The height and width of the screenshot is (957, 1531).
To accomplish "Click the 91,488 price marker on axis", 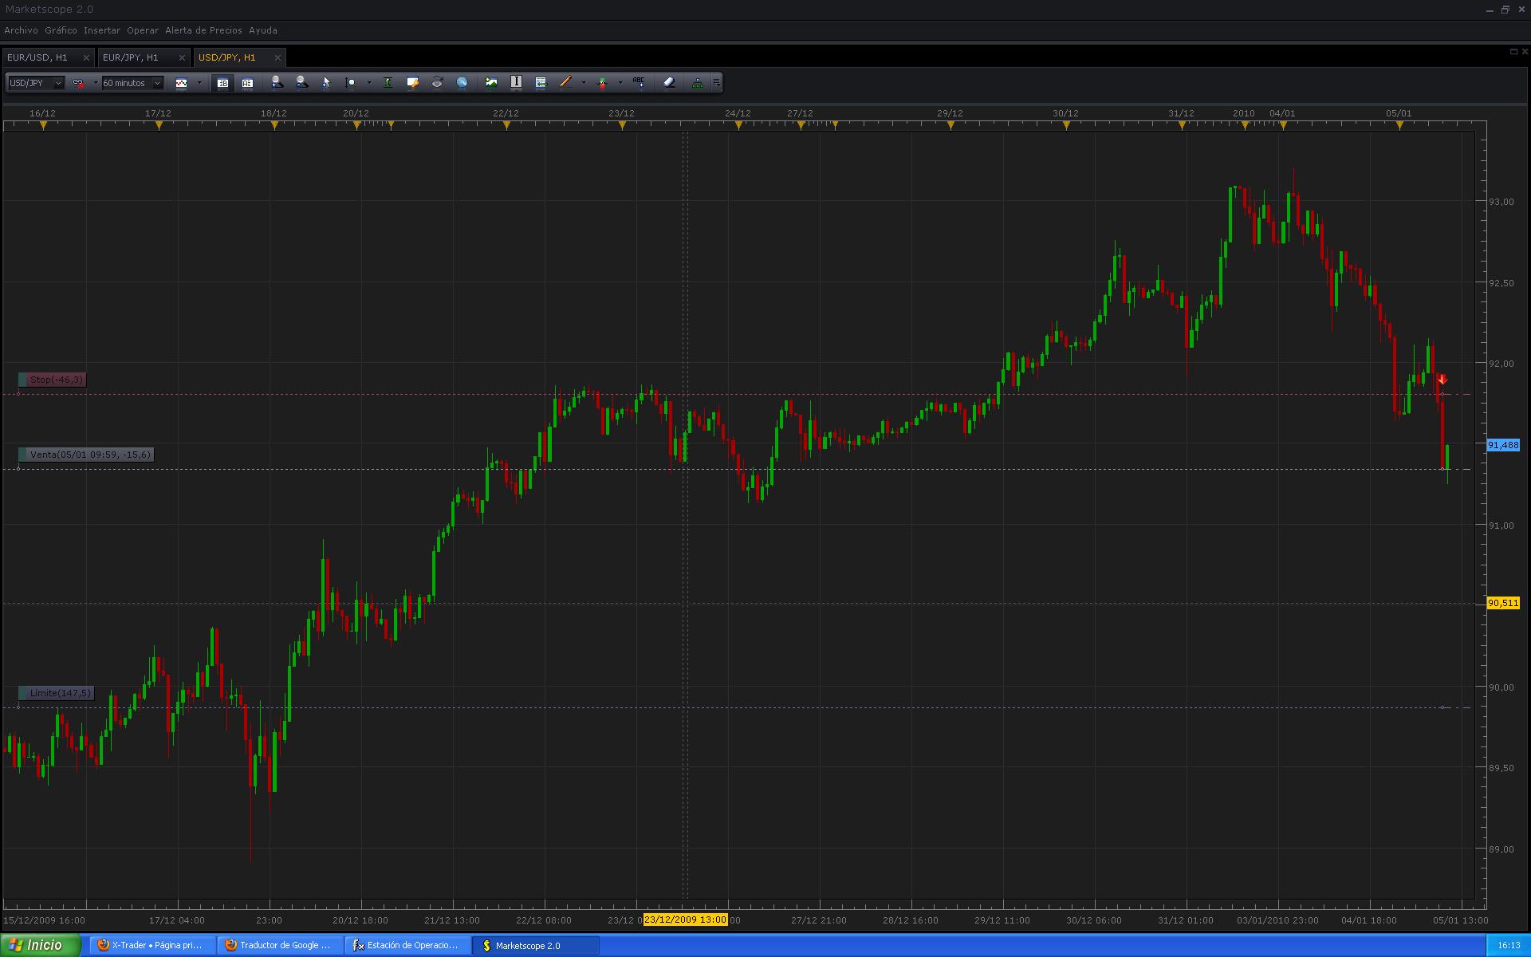I will 1503,445.
